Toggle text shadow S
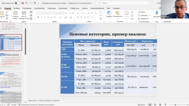This screenshot has height=106, width=189. 48,17
